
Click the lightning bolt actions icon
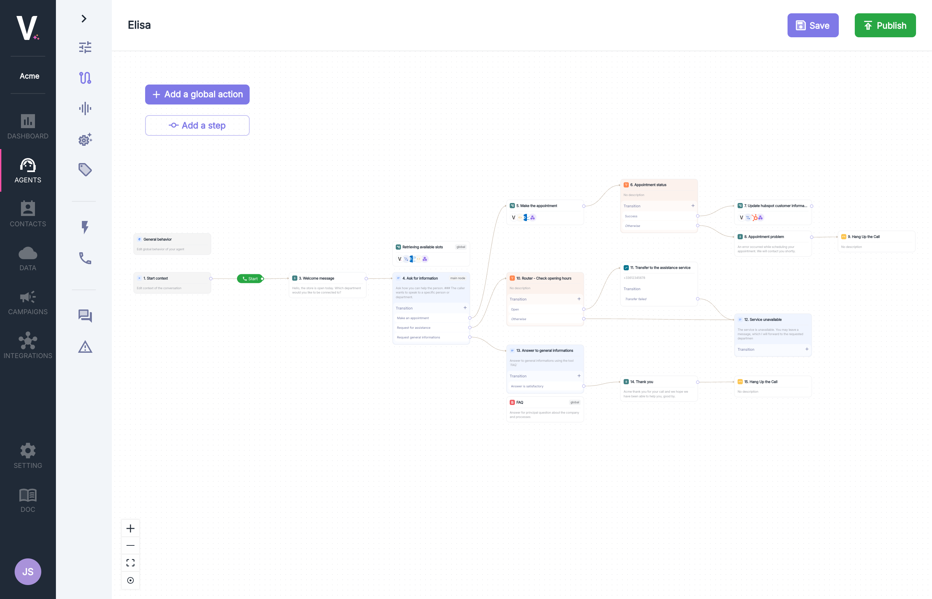point(85,227)
